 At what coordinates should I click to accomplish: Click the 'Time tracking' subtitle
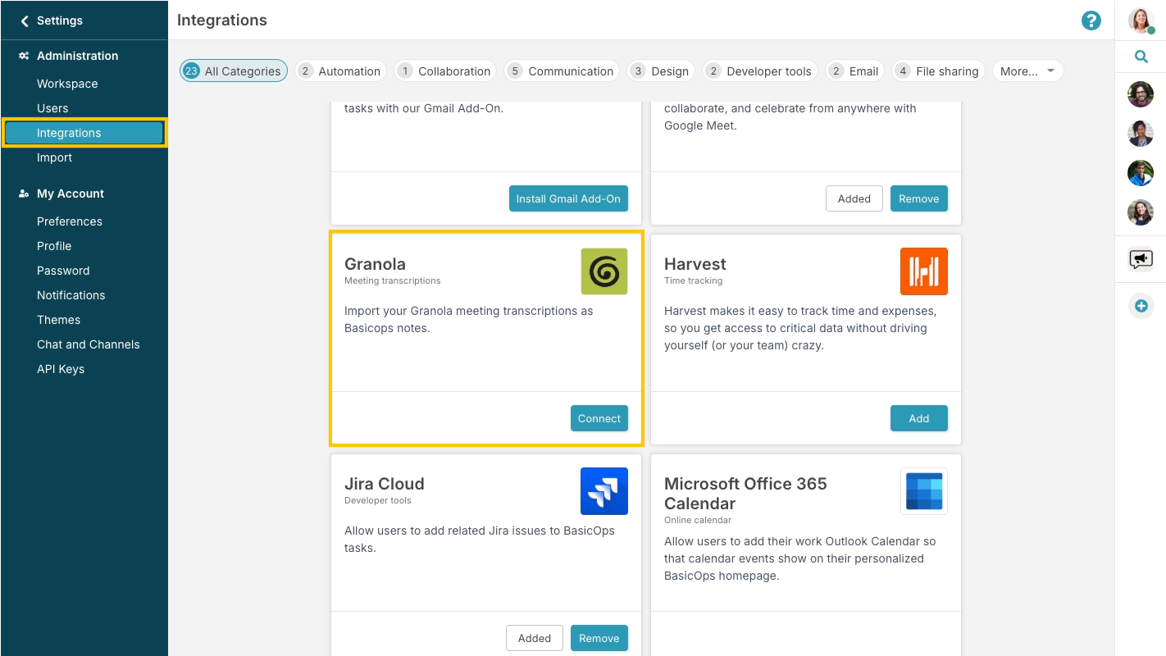pyautogui.click(x=694, y=280)
